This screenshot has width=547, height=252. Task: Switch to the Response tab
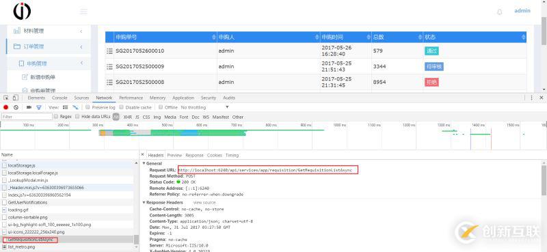tap(194, 156)
